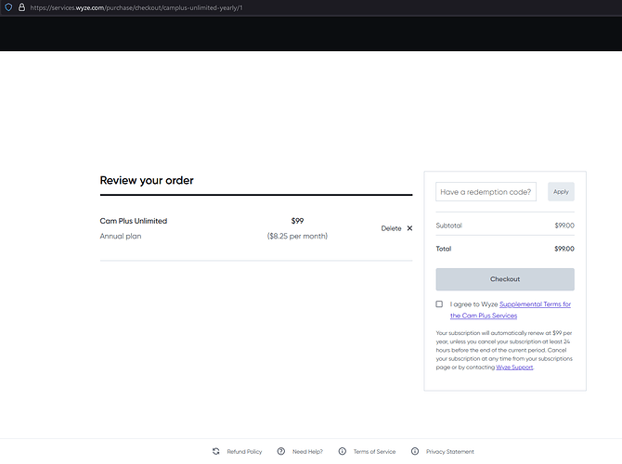Click the Delete X icon for Cam Plus Unlimited
The image size is (622, 464).
pos(409,228)
